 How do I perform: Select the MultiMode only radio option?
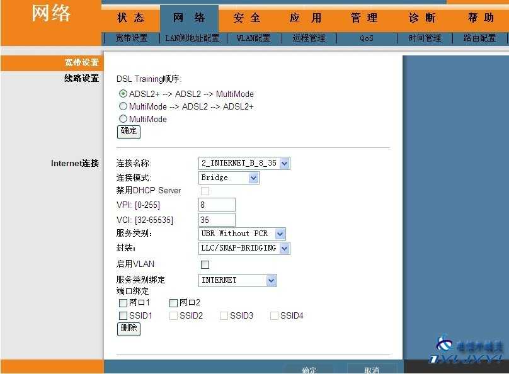point(123,119)
